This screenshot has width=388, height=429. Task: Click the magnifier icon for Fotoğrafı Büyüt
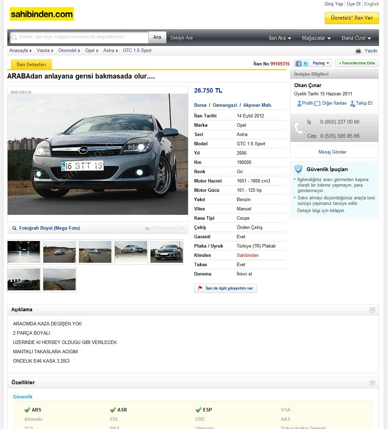tap(14, 228)
